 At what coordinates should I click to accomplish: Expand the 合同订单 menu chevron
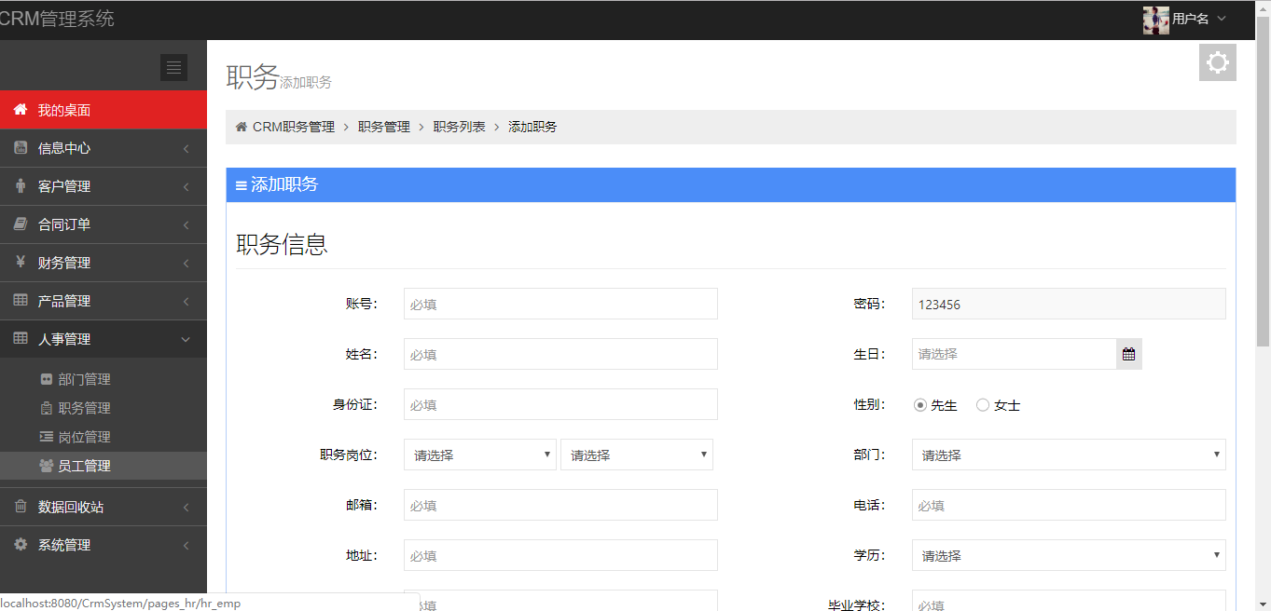coord(186,225)
